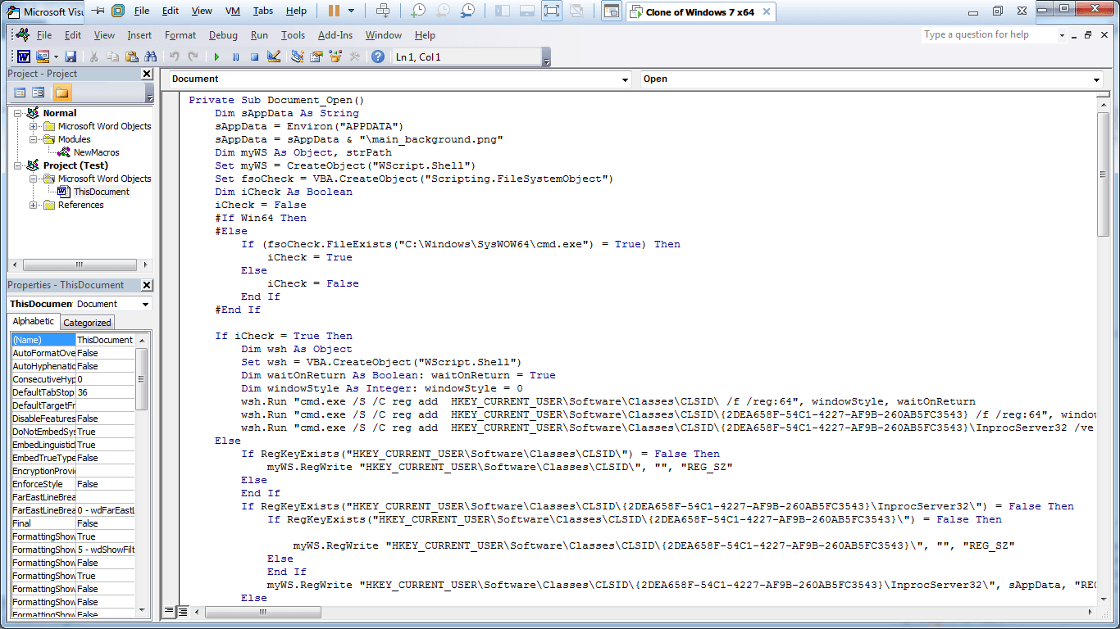Click VMware send Ctrl+Alt+Del icon

point(383,11)
